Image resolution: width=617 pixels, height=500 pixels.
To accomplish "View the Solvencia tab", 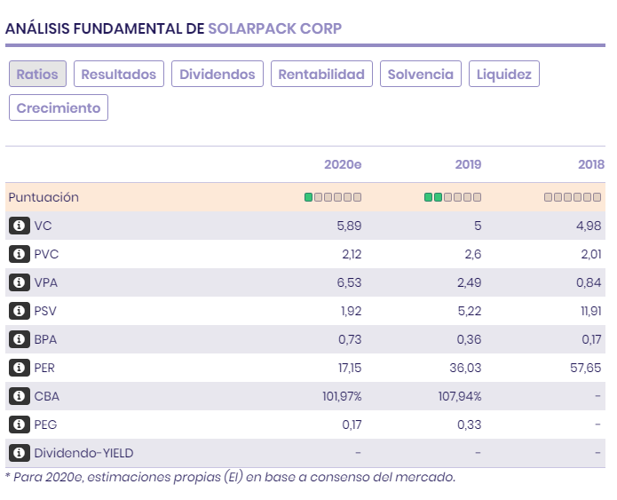I will tap(420, 75).
